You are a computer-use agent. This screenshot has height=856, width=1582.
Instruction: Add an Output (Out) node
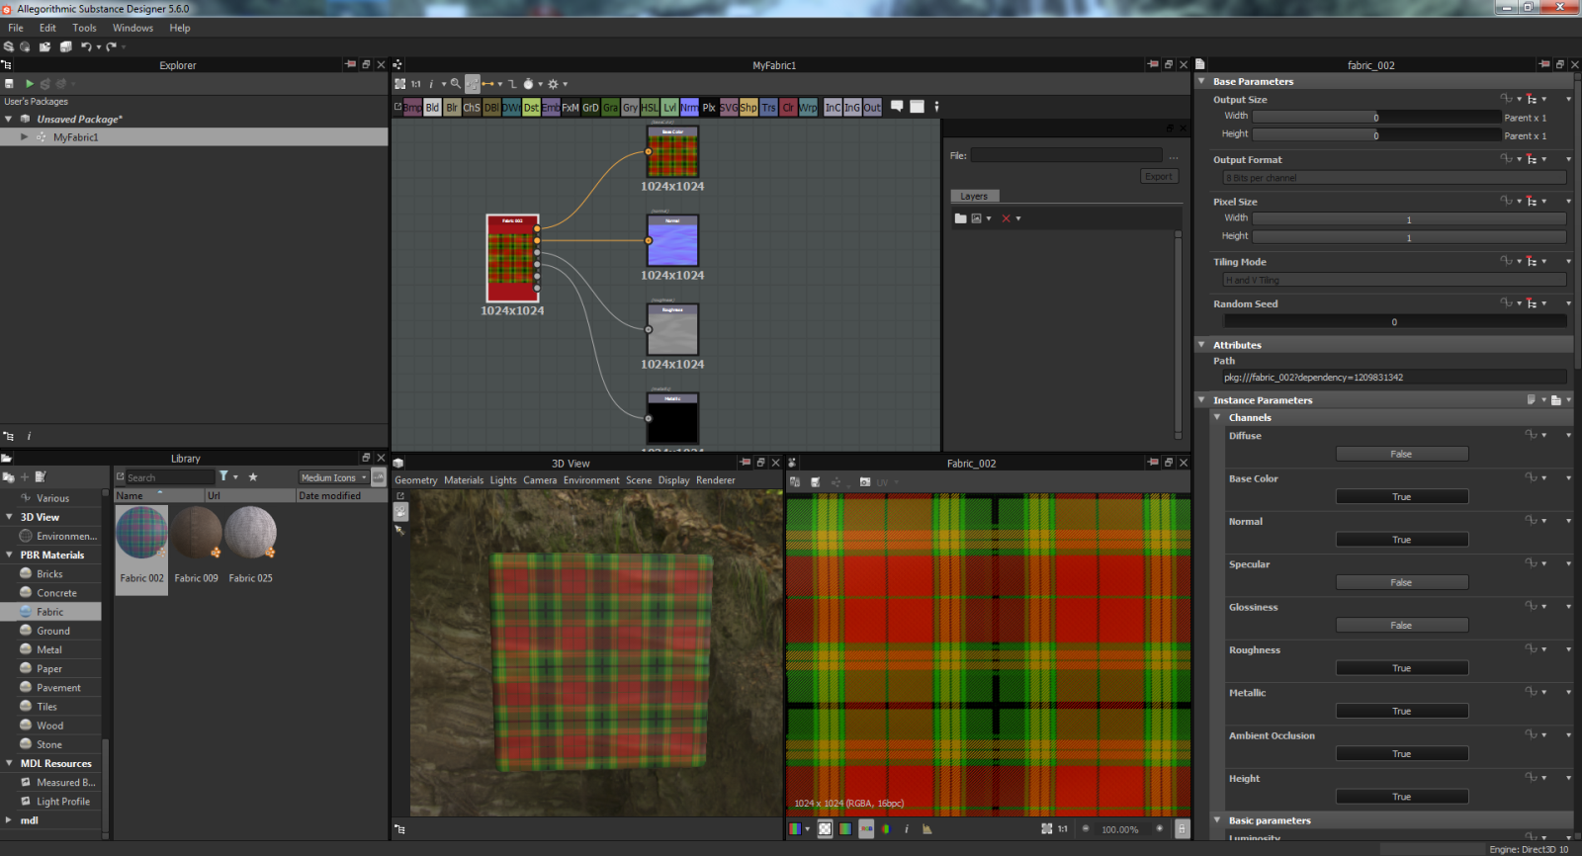click(872, 107)
